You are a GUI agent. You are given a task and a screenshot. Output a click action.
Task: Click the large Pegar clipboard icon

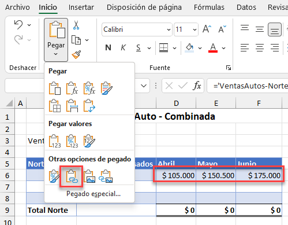point(57,29)
